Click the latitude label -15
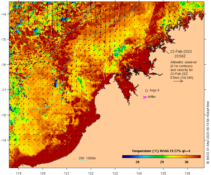The height and width of the screenshot is (175, 211). click(3, 39)
